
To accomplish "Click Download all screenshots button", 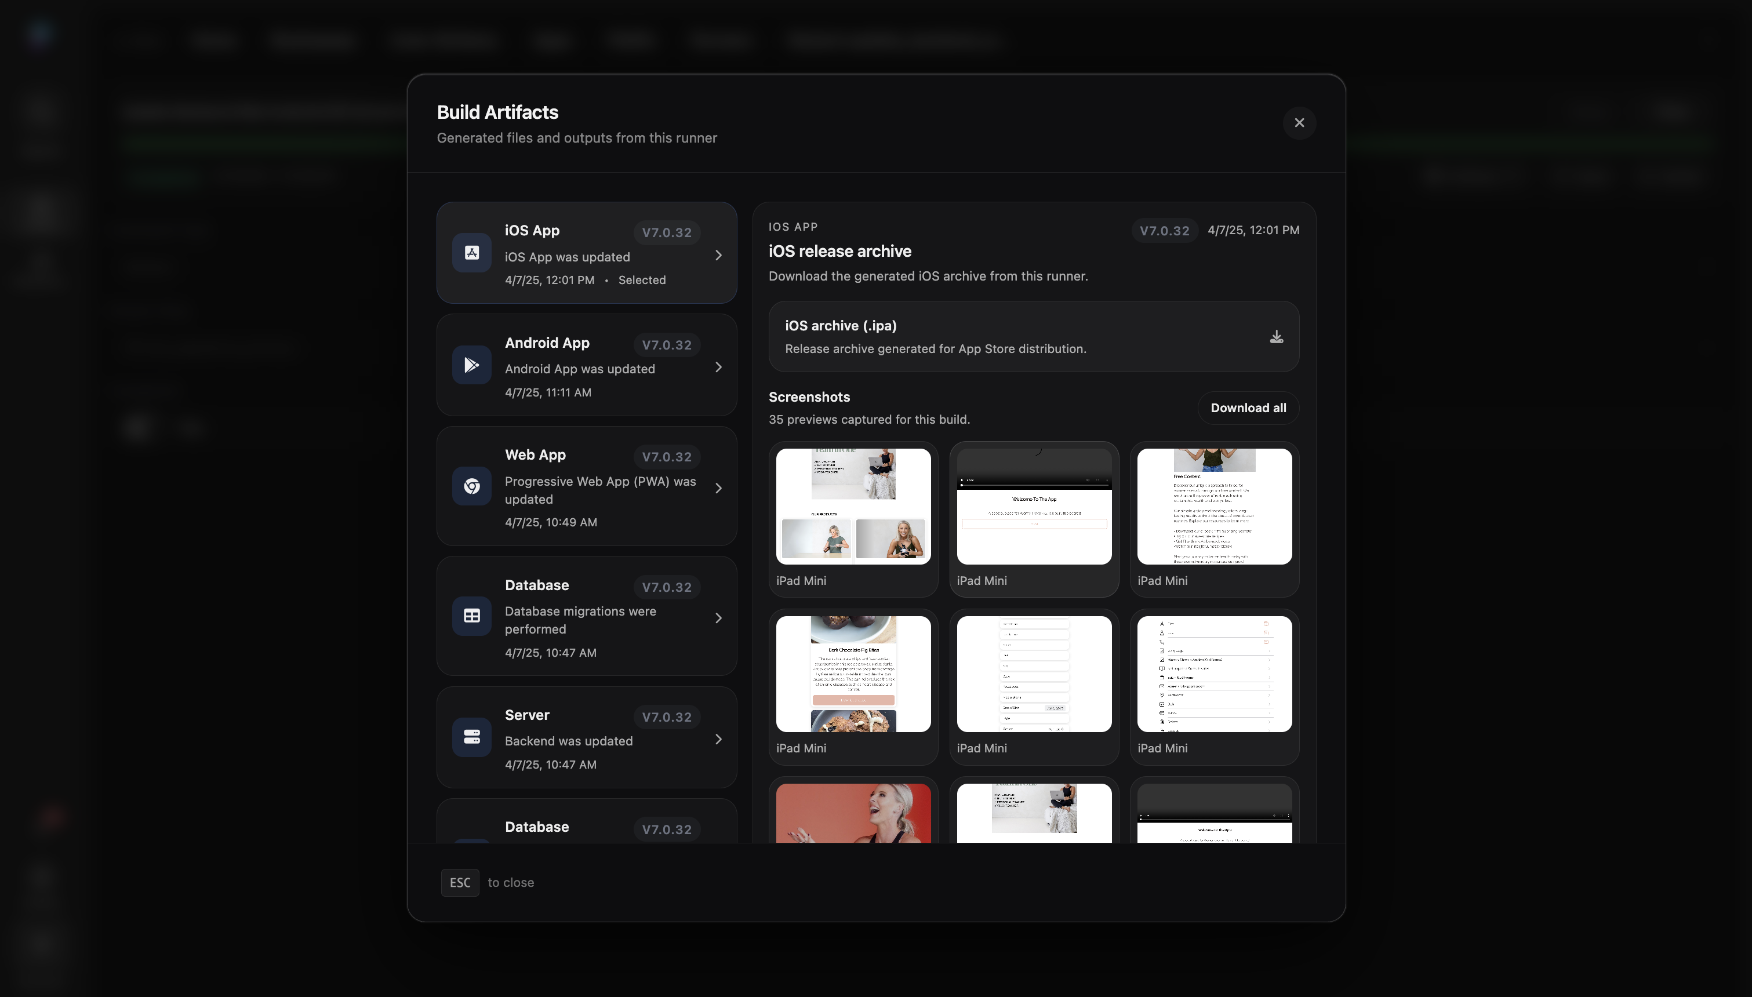I will pos(1248,408).
